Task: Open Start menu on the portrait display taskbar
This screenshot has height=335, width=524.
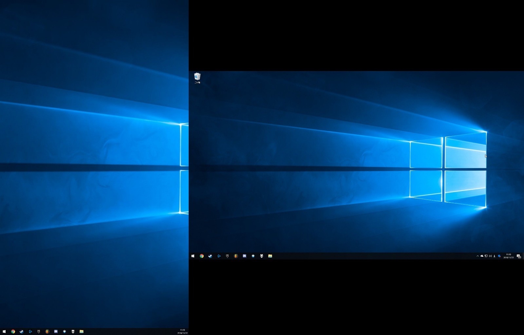Action: [x=4, y=331]
